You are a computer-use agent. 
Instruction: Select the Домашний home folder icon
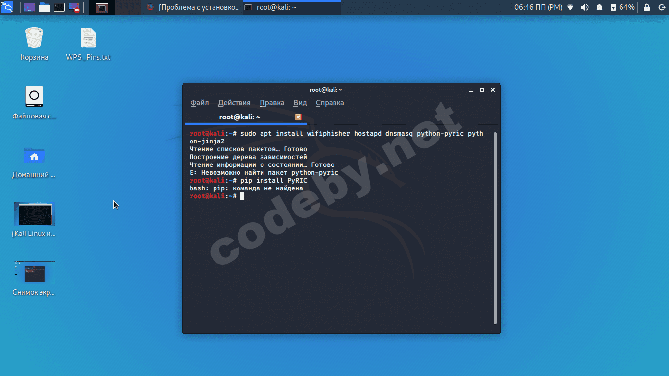34,162
